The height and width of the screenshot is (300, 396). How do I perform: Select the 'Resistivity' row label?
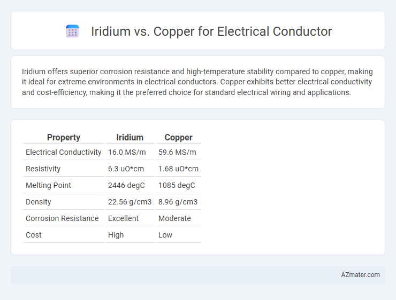coord(43,169)
